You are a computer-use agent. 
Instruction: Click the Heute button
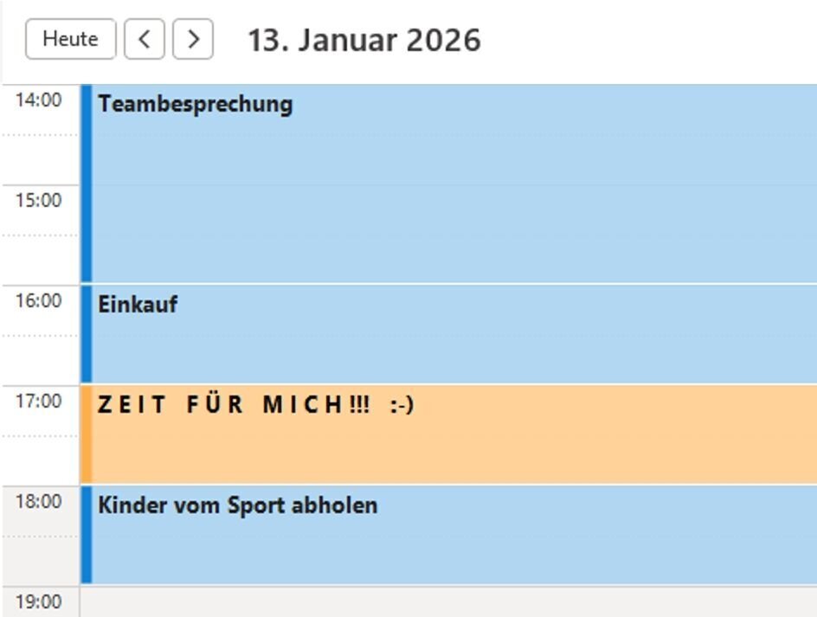coord(70,39)
